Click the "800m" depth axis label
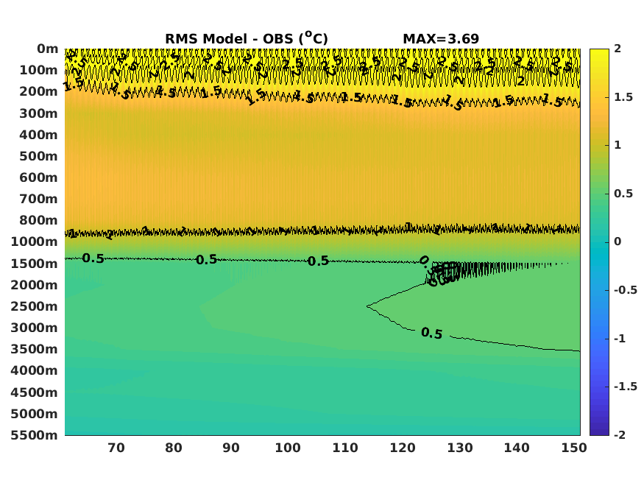Screen dimensions: 644x483 (38, 220)
